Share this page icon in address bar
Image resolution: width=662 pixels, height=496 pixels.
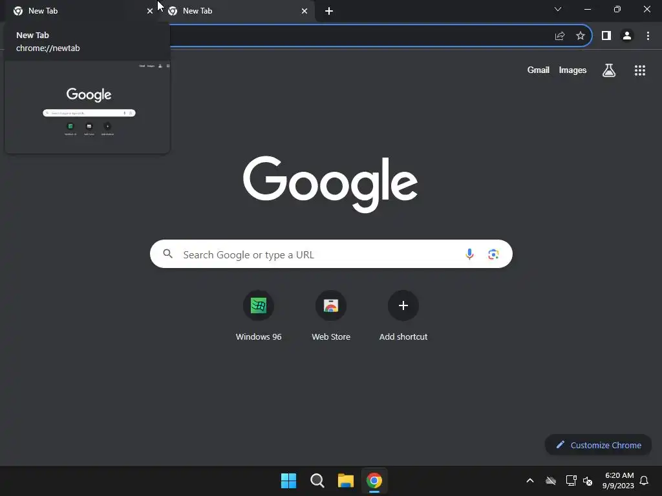click(559, 36)
